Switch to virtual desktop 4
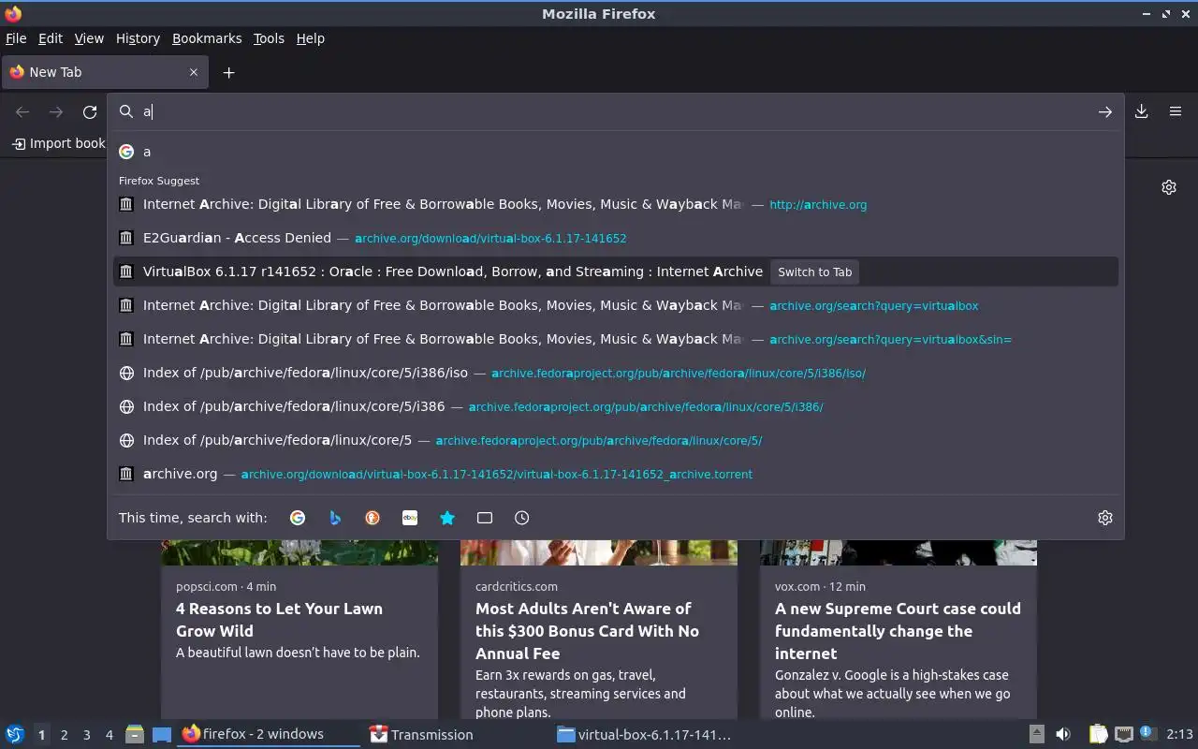 coord(109,735)
